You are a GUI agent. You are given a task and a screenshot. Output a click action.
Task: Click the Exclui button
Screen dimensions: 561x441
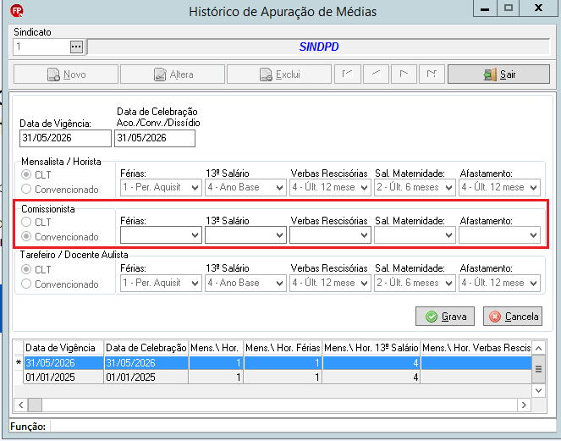279,74
